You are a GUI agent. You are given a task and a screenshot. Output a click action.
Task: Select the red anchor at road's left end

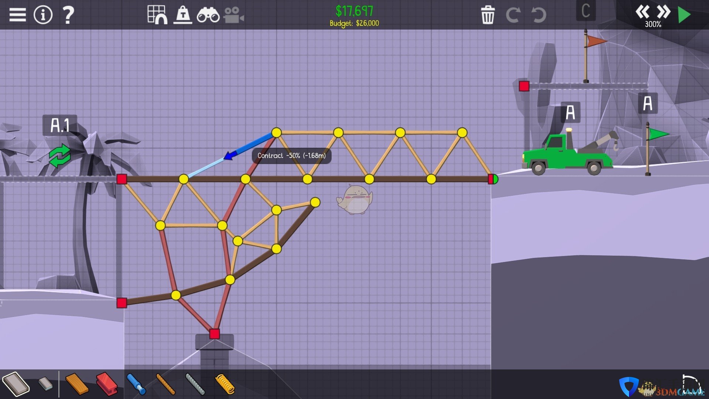(122, 179)
